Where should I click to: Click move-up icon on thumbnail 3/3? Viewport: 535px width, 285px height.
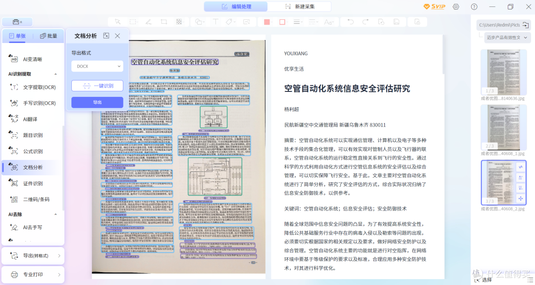pyautogui.click(x=521, y=177)
